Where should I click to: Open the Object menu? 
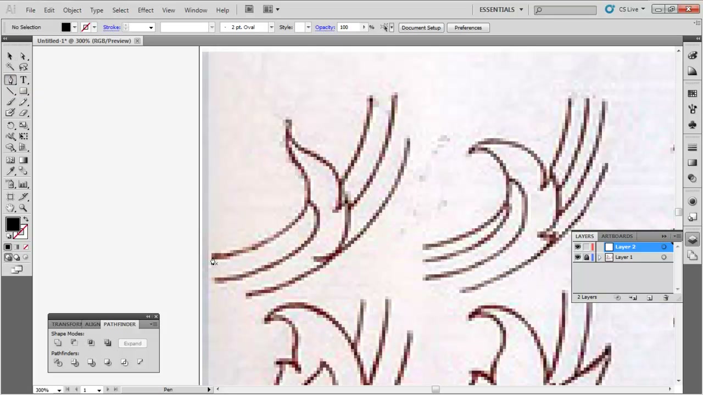72,10
